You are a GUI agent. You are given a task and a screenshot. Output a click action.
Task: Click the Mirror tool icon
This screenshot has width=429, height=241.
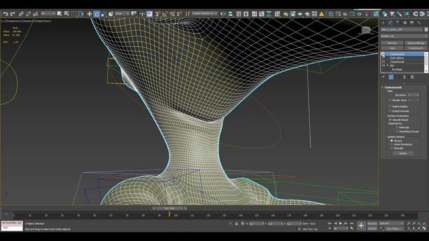[223, 13]
